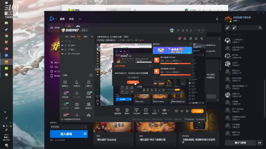Expand hidden tray icons chevron on taskbar
The width and height of the screenshot is (266, 149).
pyautogui.click(x=10, y=123)
